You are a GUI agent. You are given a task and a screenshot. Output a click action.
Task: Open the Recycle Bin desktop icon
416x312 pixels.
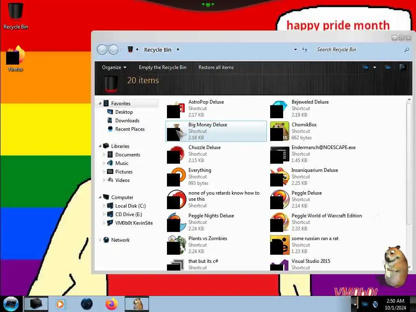pyautogui.click(x=16, y=16)
